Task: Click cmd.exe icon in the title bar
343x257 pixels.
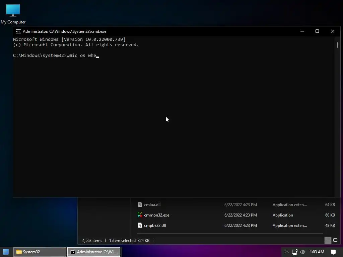Action: tap(18, 31)
